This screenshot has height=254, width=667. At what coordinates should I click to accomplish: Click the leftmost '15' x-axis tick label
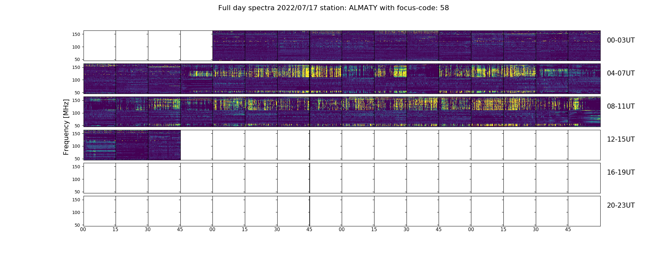pos(116,230)
